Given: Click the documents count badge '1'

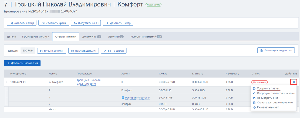Looking at the screenshot, I should tap(99, 36).
